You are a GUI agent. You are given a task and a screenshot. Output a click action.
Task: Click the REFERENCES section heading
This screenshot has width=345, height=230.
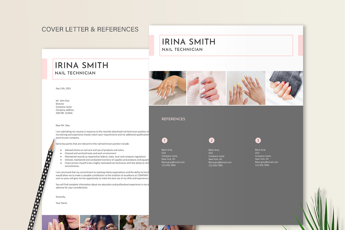173,119
